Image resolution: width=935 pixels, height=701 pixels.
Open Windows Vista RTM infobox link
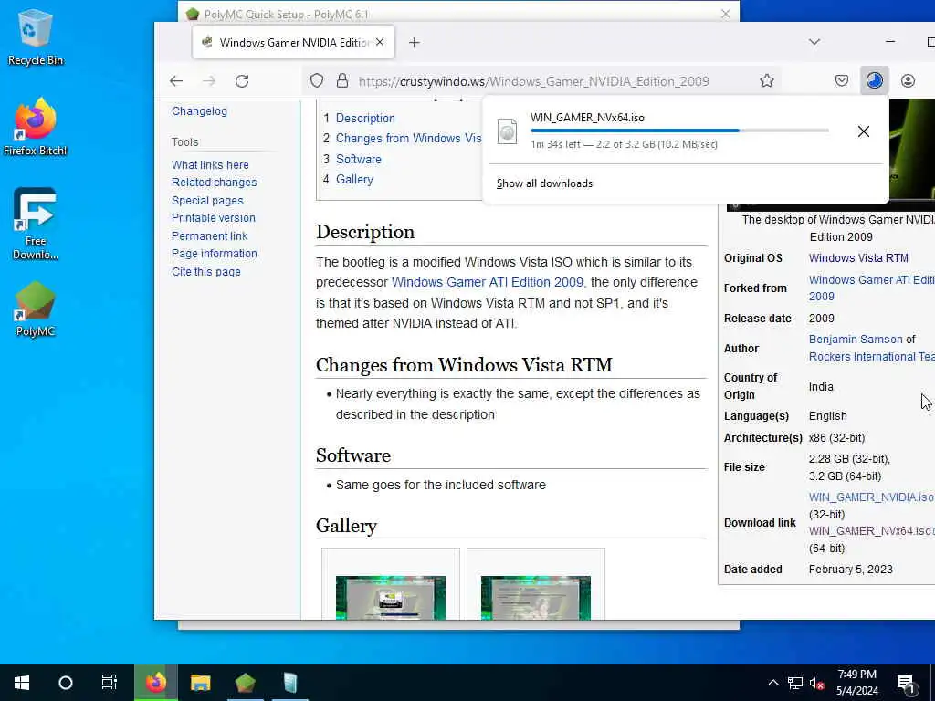pyautogui.click(x=858, y=258)
